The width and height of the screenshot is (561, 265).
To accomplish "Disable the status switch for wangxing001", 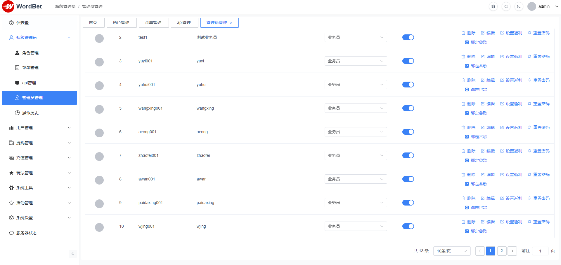I will click(x=408, y=108).
